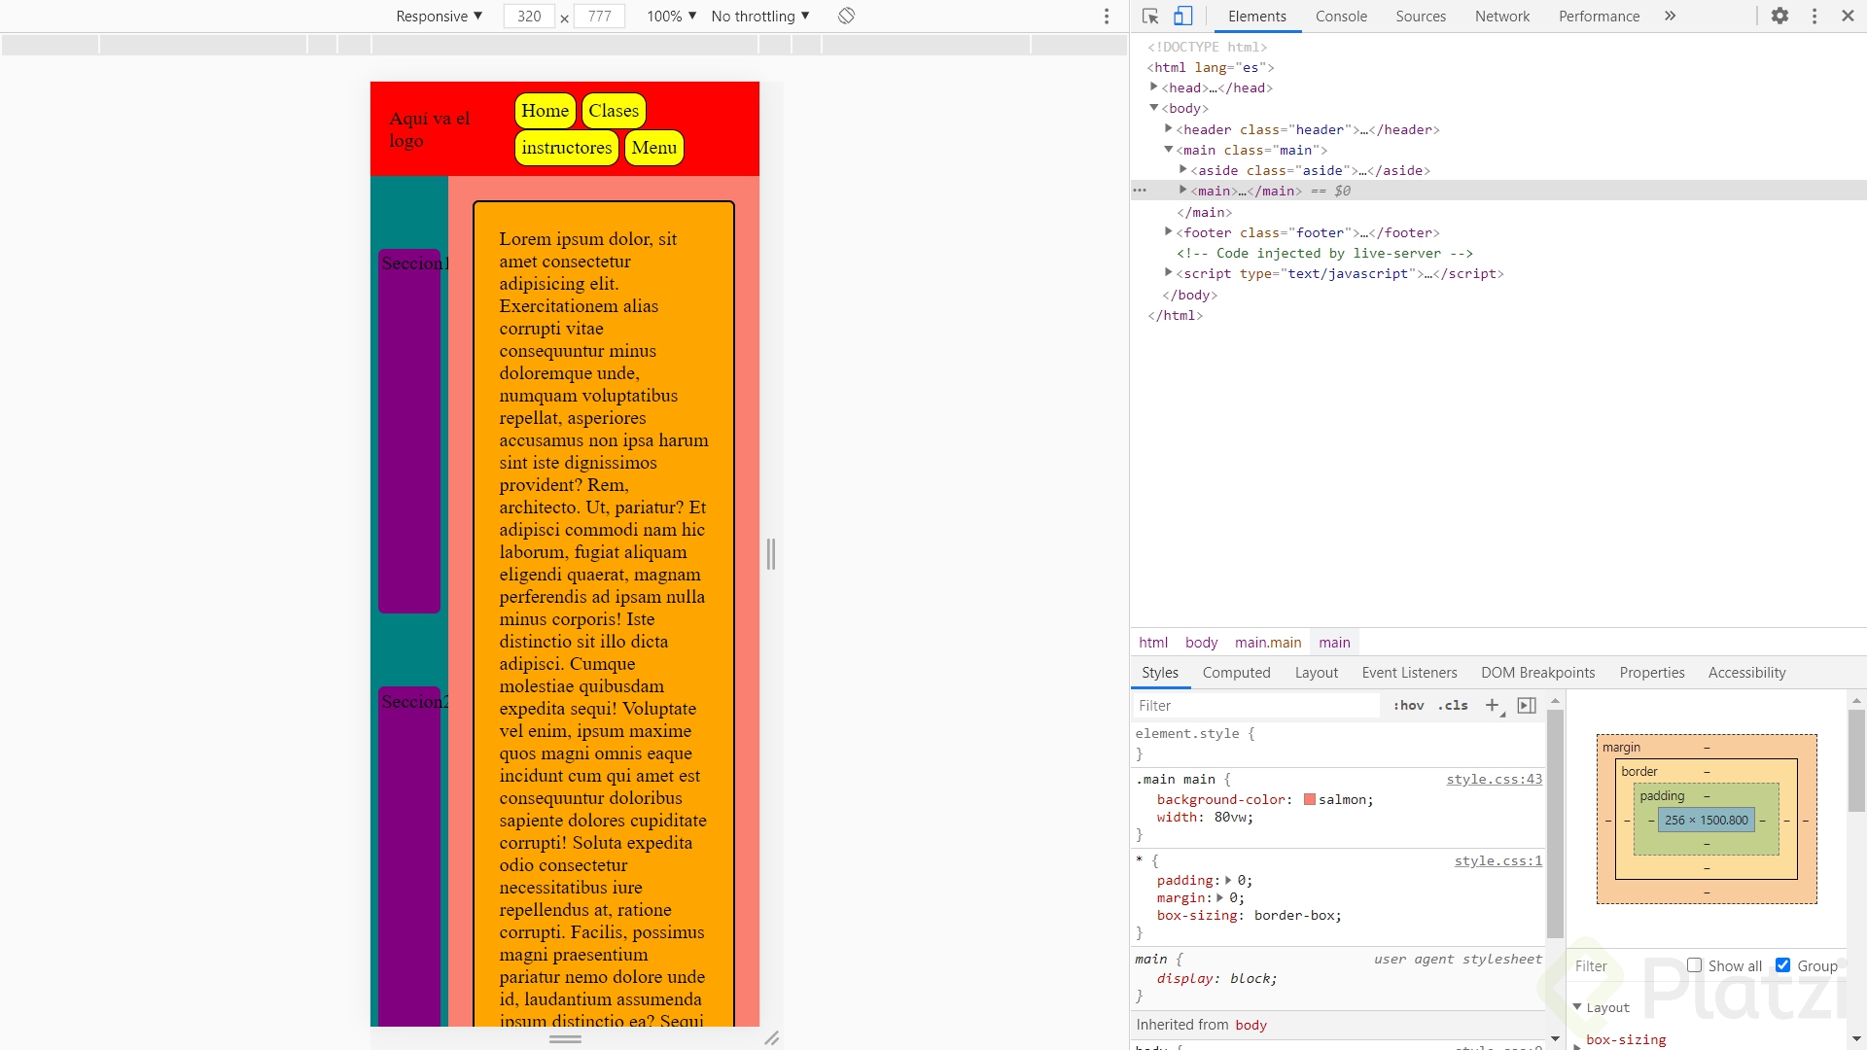Viewport: 1867px width, 1050px height.
Task: Enable the Show all checkbox
Action: click(x=1696, y=965)
